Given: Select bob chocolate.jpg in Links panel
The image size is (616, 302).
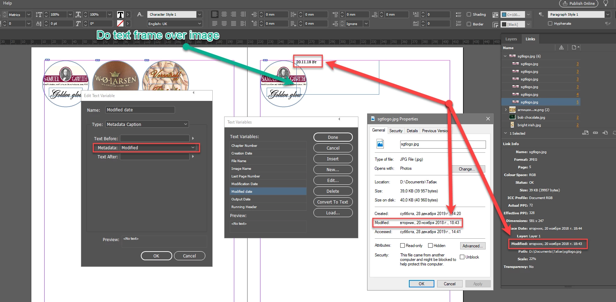Looking at the screenshot, I should [531, 118].
